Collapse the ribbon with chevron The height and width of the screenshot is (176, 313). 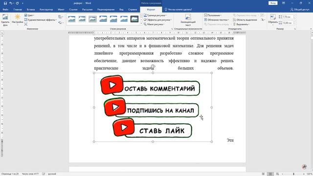tap(311, 29)
